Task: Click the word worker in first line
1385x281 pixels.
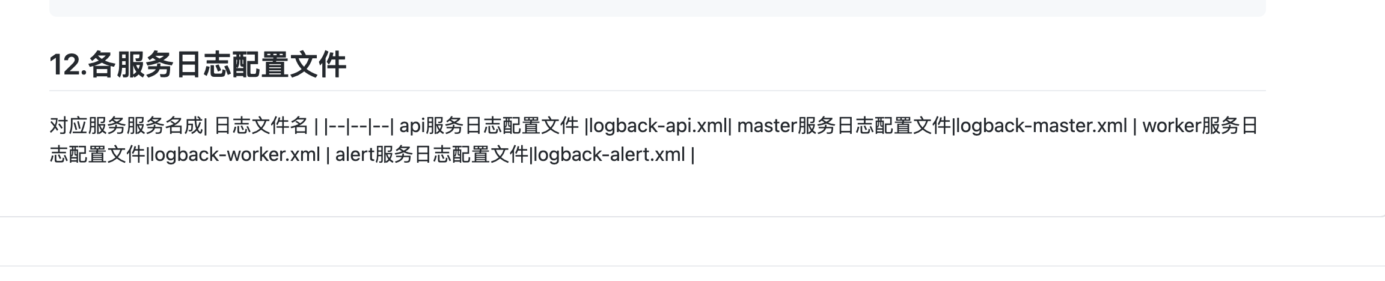Action: point(1172,126)
